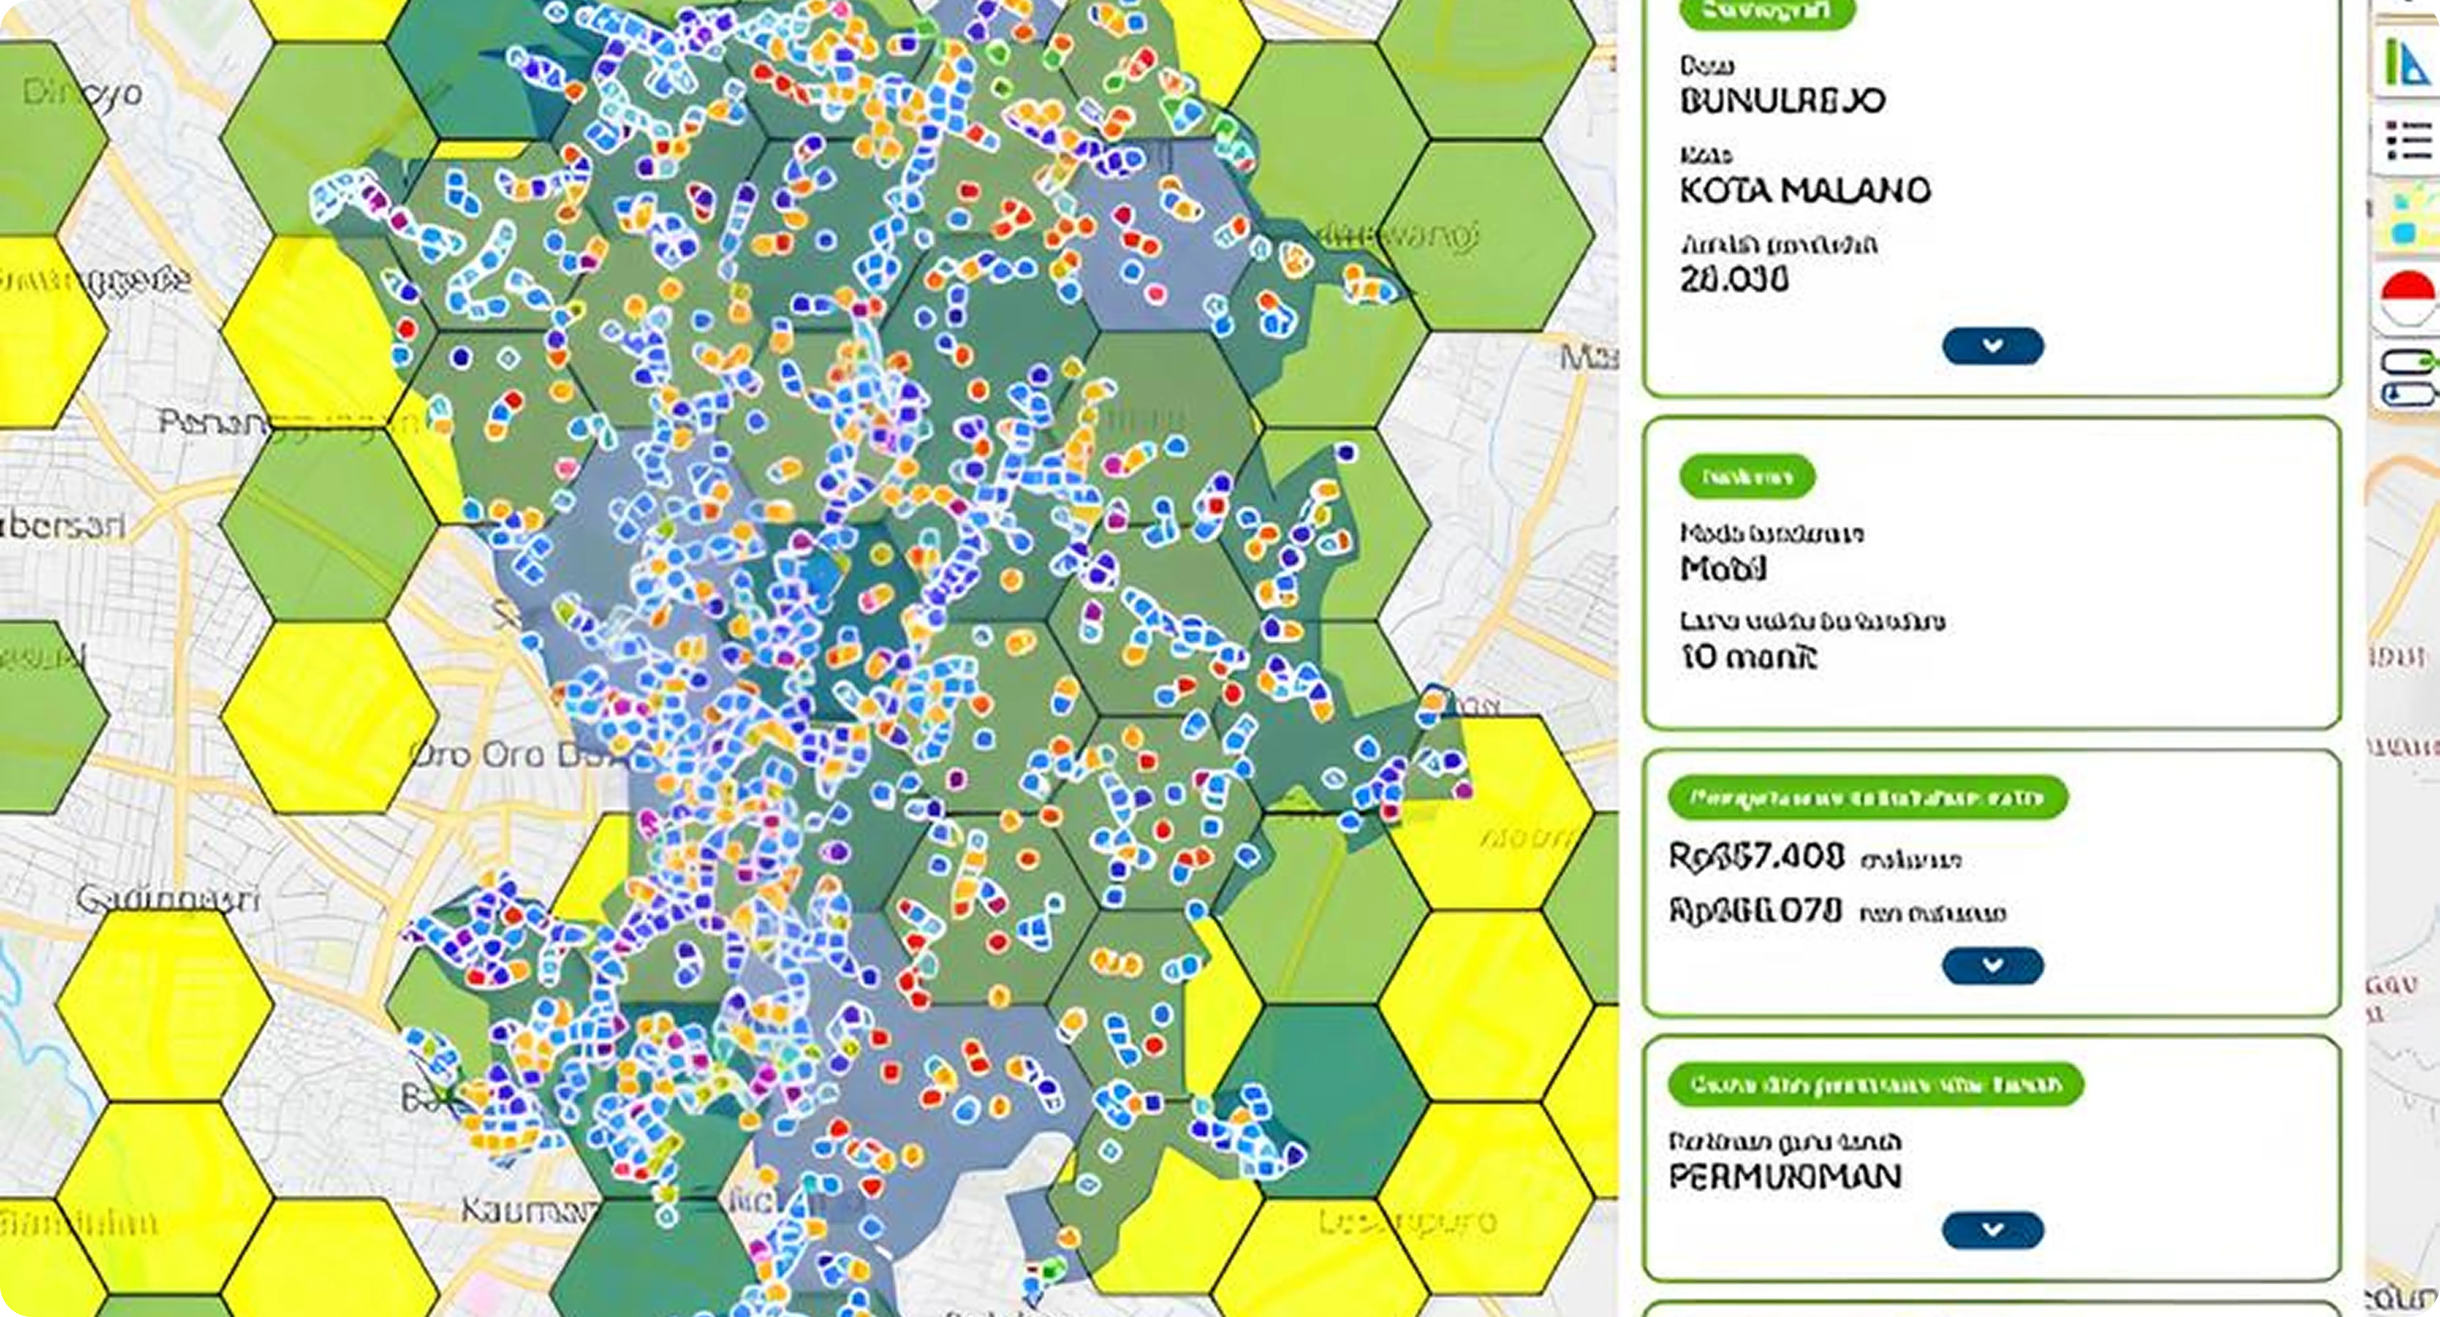Viewport: 2440px width, 1317px height.
Task: Click the green tag heading the Rp price card
Action: click(x=1867, y=798)
